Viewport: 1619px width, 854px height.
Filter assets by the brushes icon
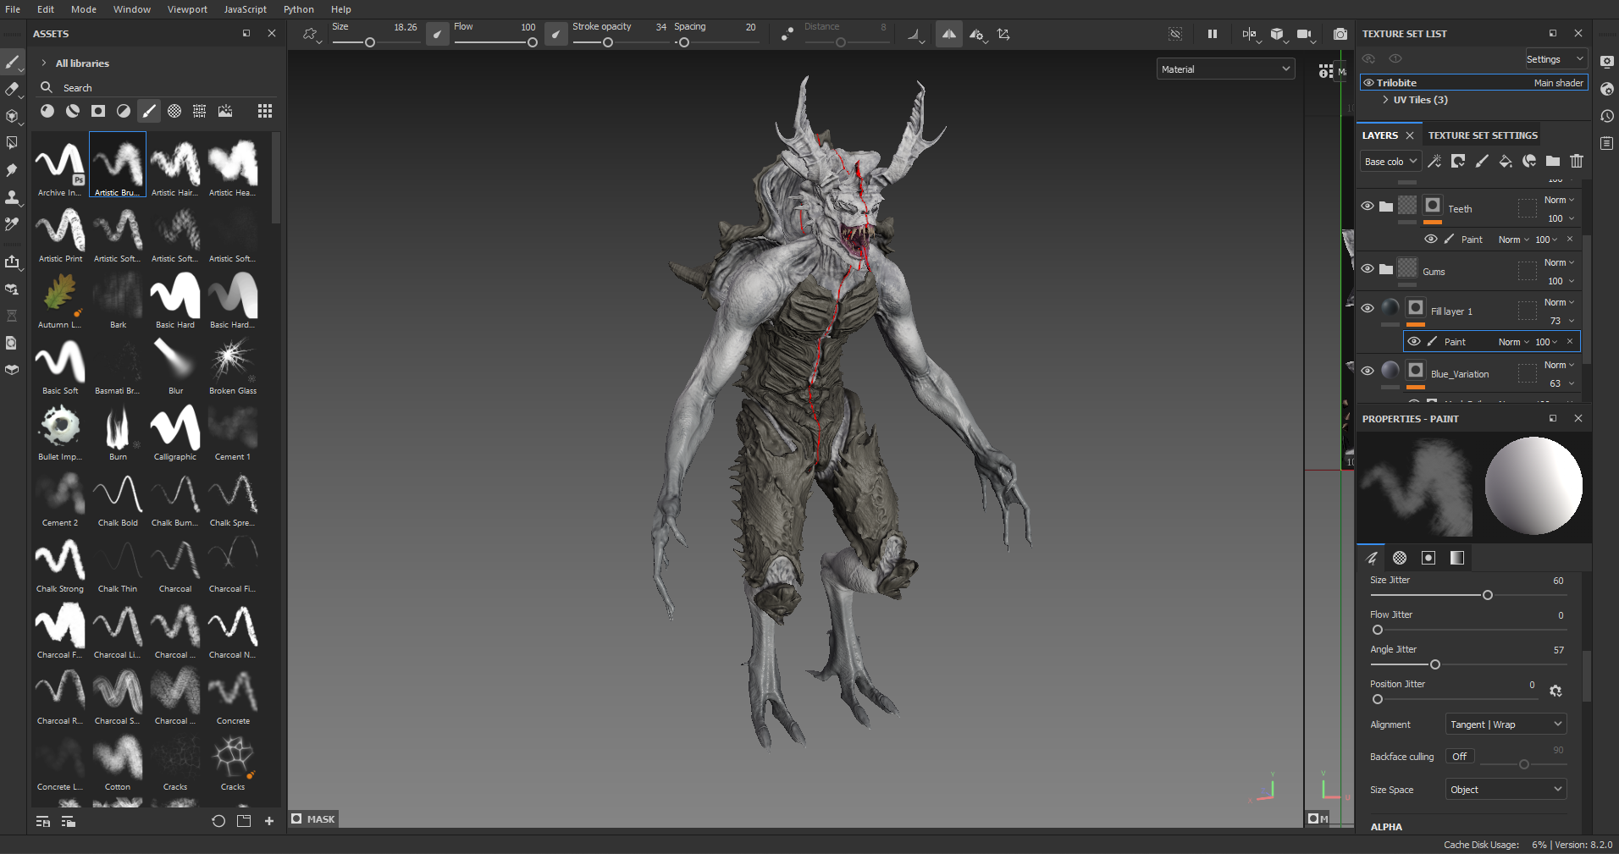149,111
